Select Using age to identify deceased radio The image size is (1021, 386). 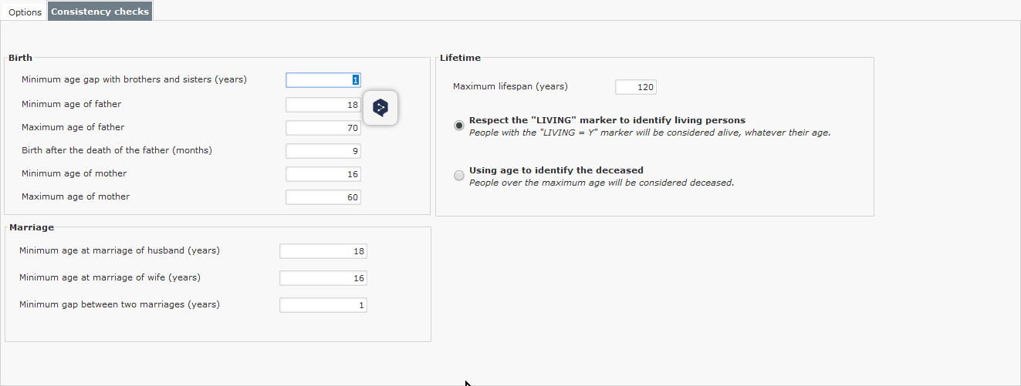point(459,176)
